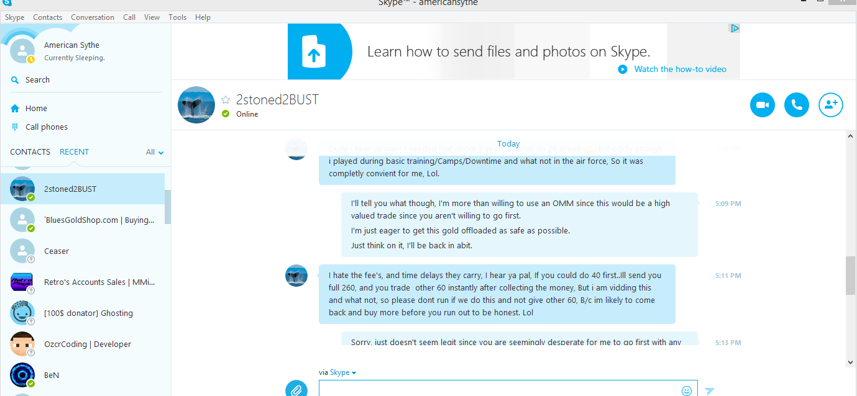Click OzcrCoding pixel face avatar
857x396 pixels.
[22, 344]
